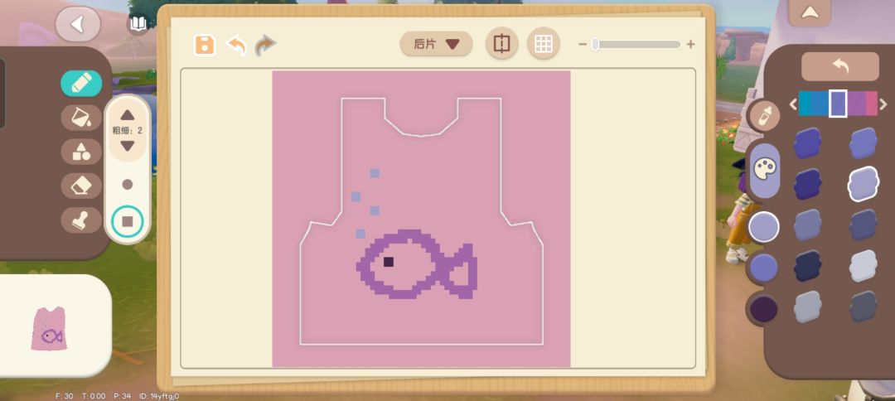The width and height of the screenshot is (895, 401).
Task: Toggle the grid overlay
Action: tap(543, 43)
